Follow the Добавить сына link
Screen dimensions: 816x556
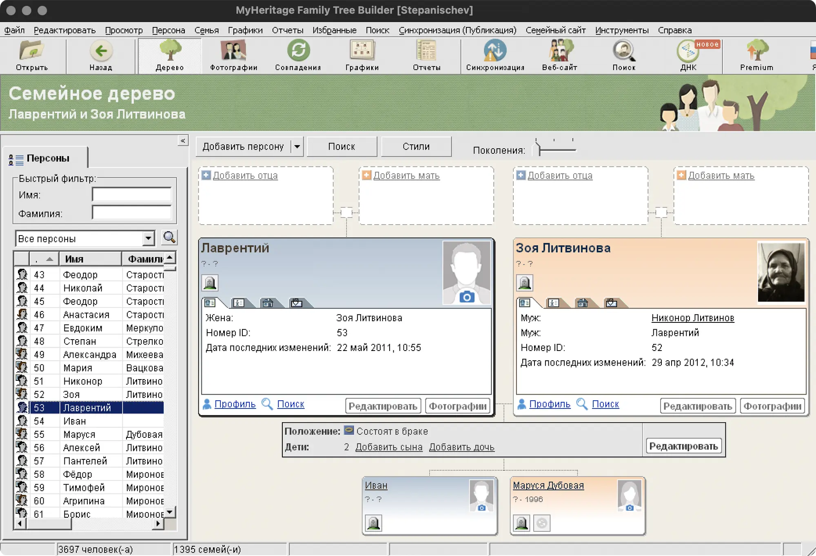[389, 447]
